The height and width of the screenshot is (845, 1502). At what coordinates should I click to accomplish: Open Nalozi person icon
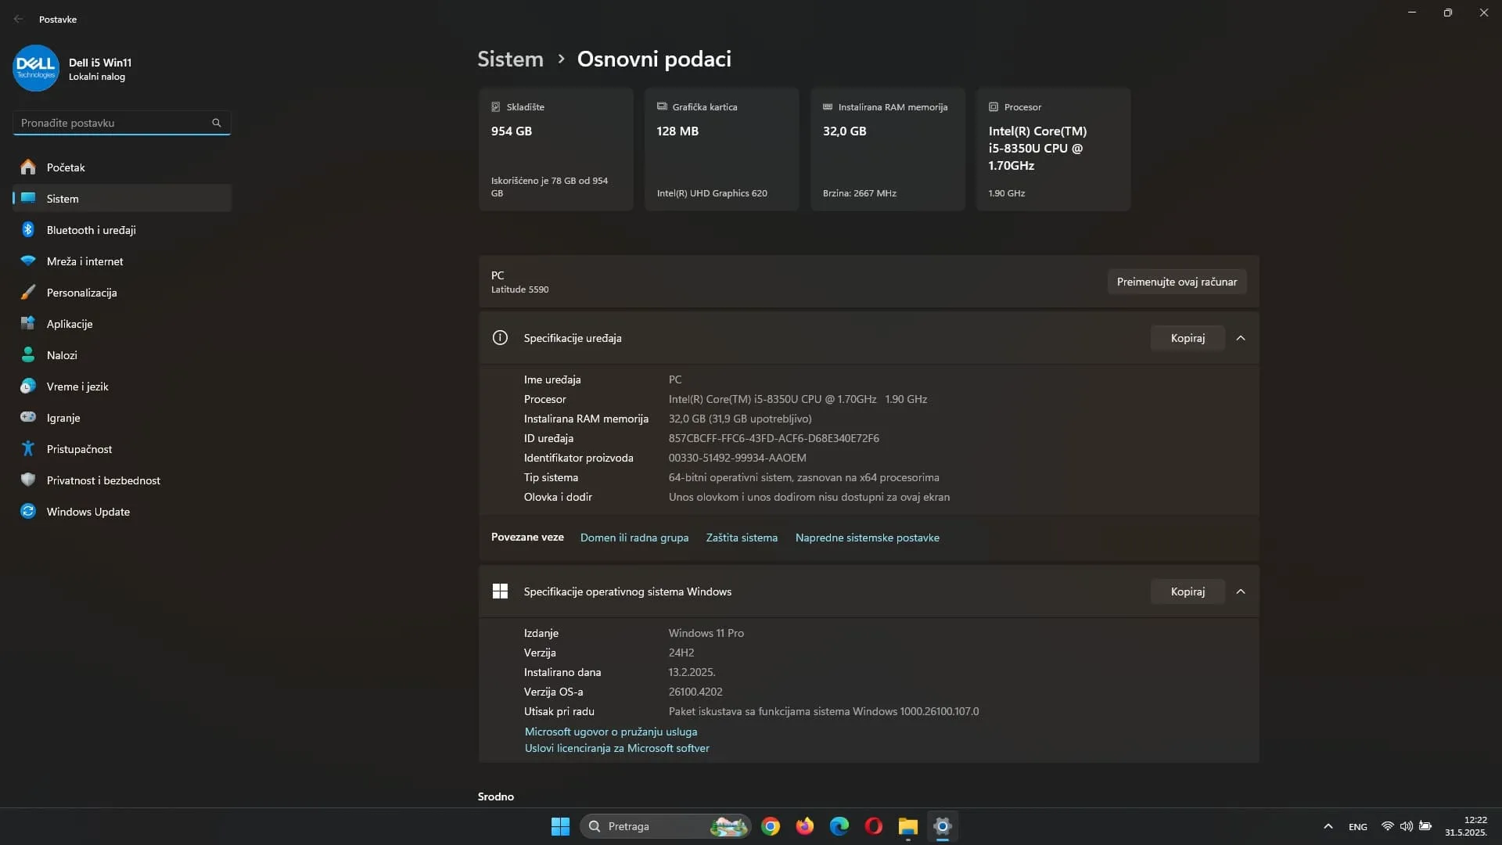point(28,355)
